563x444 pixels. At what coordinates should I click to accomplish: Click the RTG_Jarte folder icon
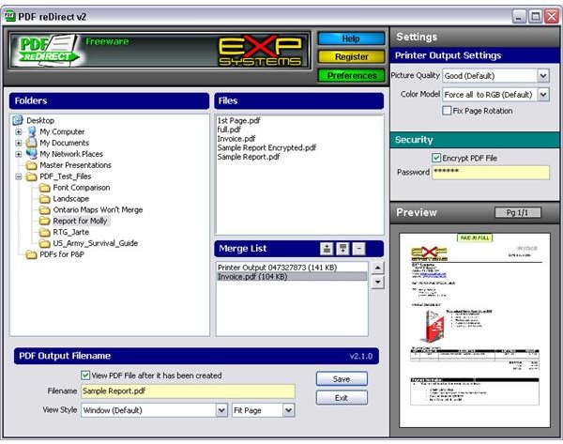[x=45, y=232]
